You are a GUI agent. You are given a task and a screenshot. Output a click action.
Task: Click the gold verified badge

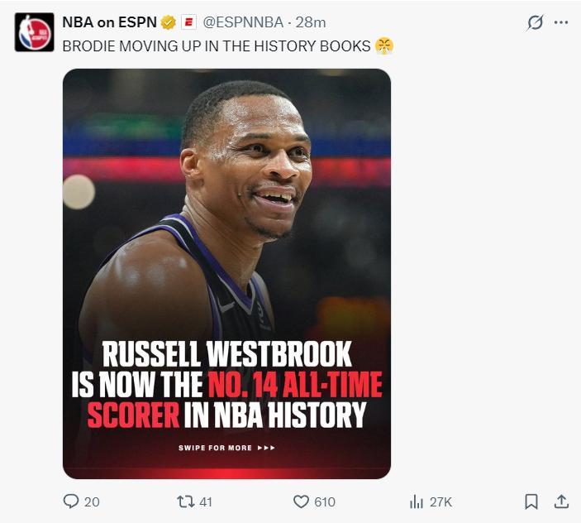pos(168,22)
